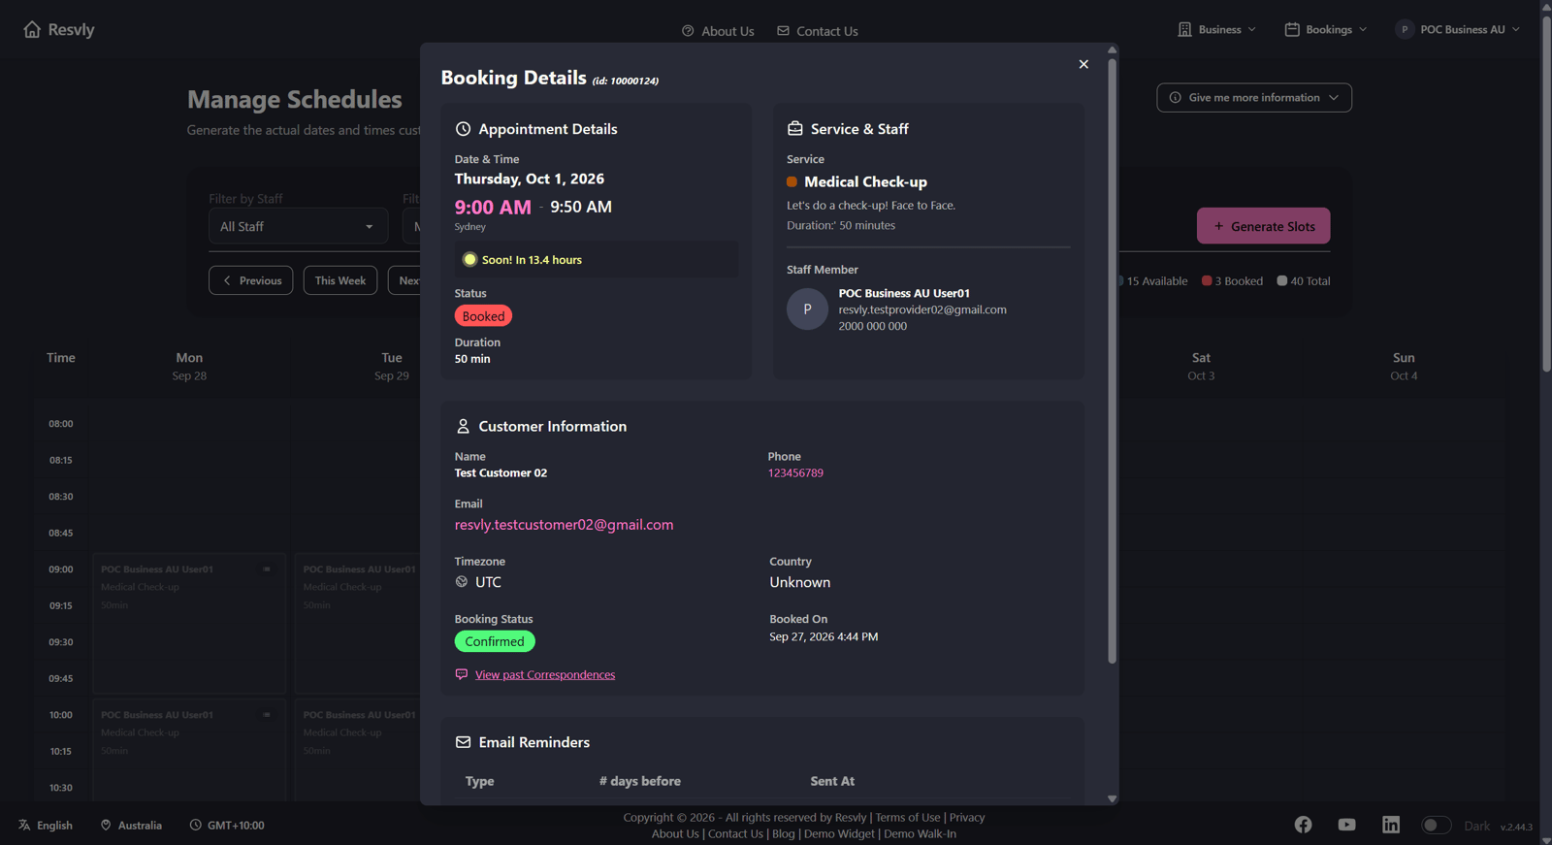Click the scroll-down arrow of the dialog

coord(1112,799)
